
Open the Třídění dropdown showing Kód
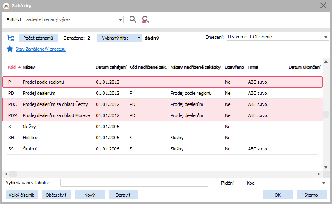click(x=286, y=183)
